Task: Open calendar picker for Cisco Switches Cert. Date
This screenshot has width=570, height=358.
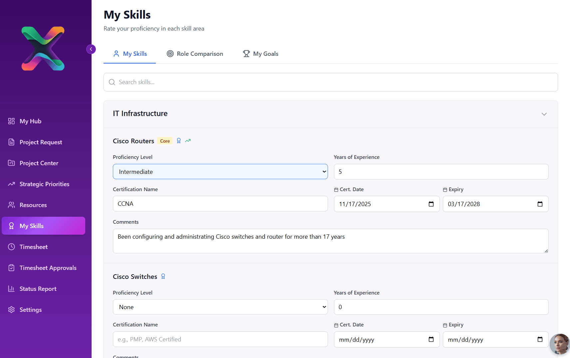Action: (431, 339)
